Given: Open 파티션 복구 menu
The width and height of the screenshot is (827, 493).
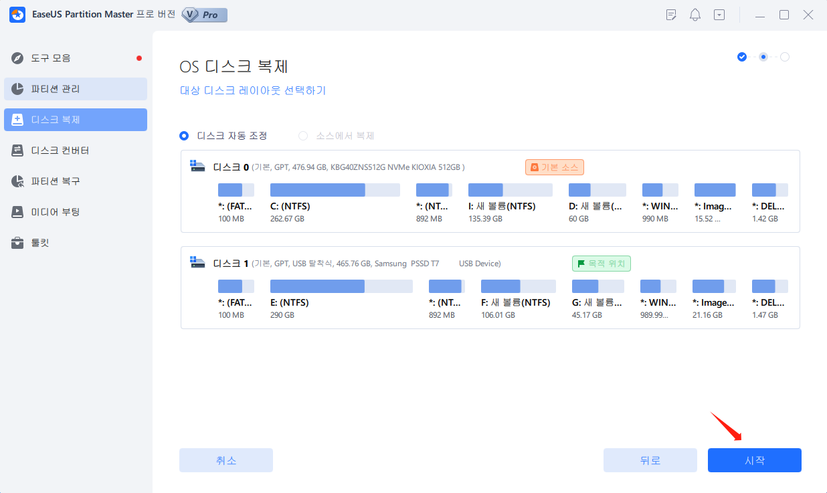Looking at the screenshot, I should pyautogui.click(x=76, y=181).
